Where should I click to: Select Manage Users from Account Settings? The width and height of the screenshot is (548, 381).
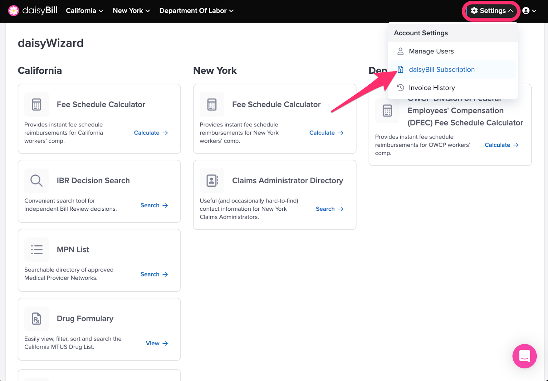(x=453, y=51)
